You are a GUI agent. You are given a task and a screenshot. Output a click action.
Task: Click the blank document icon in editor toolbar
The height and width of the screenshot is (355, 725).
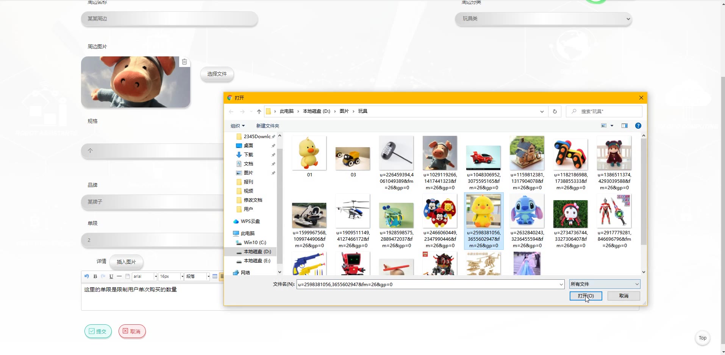click(x=128, y=276)
